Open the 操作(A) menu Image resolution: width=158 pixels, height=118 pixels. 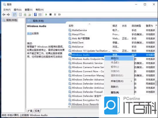coord(18,10)
